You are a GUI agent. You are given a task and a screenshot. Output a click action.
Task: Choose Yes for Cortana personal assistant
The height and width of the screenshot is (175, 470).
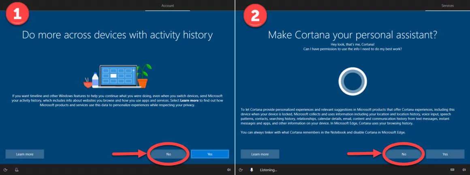(x=445, y=154)
